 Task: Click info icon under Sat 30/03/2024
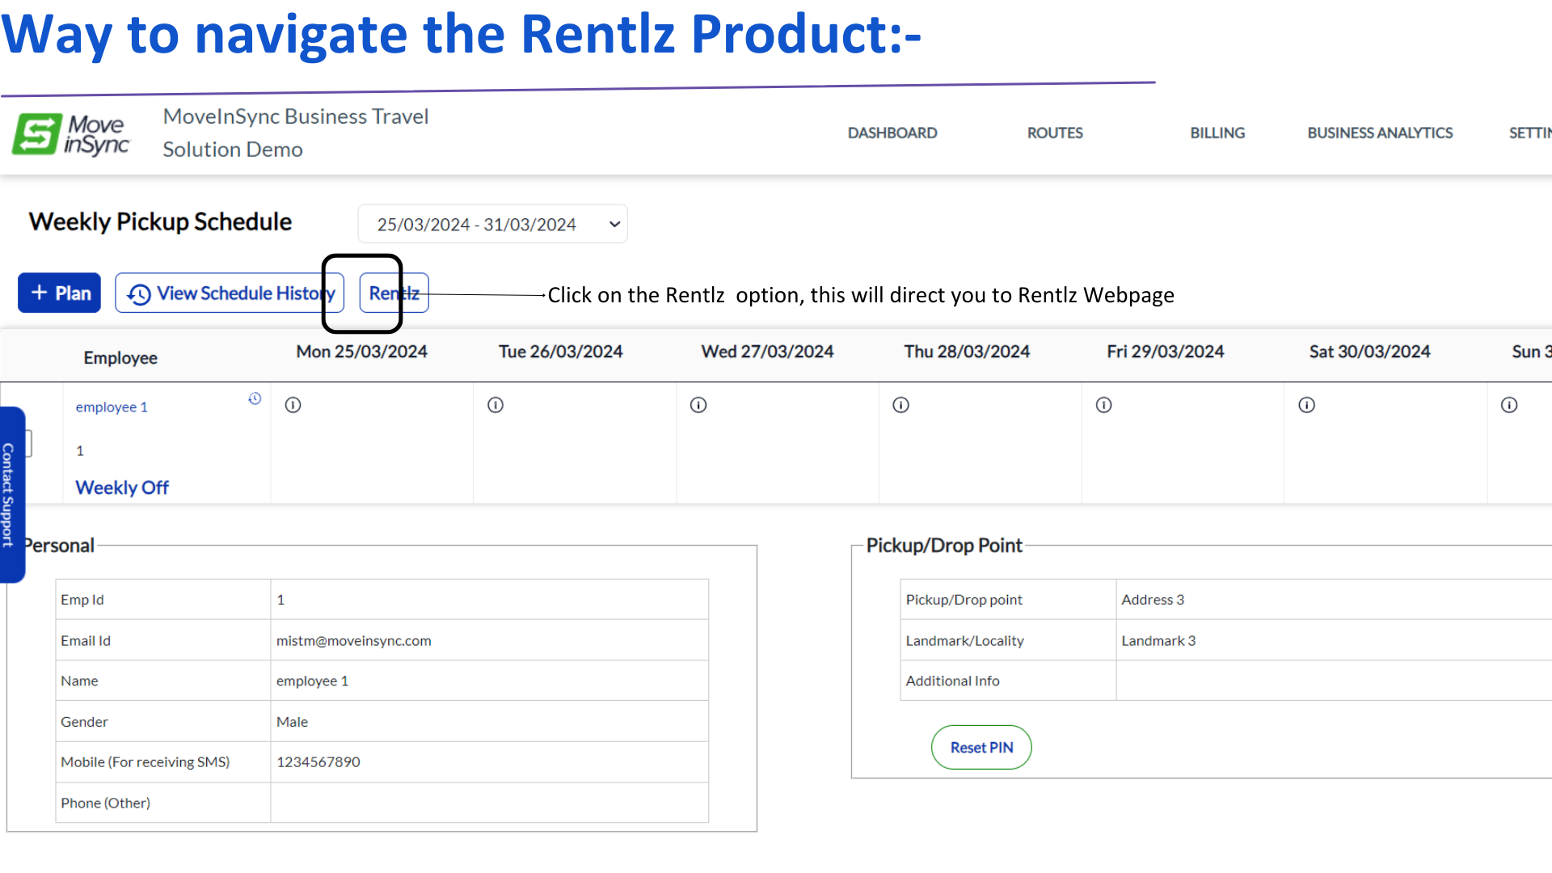(1306, 405)
